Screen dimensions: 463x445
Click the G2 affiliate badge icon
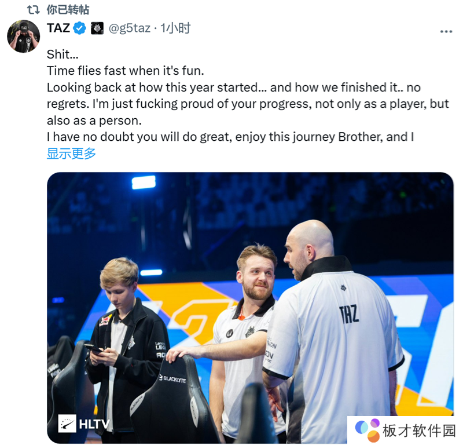(97, 28)
